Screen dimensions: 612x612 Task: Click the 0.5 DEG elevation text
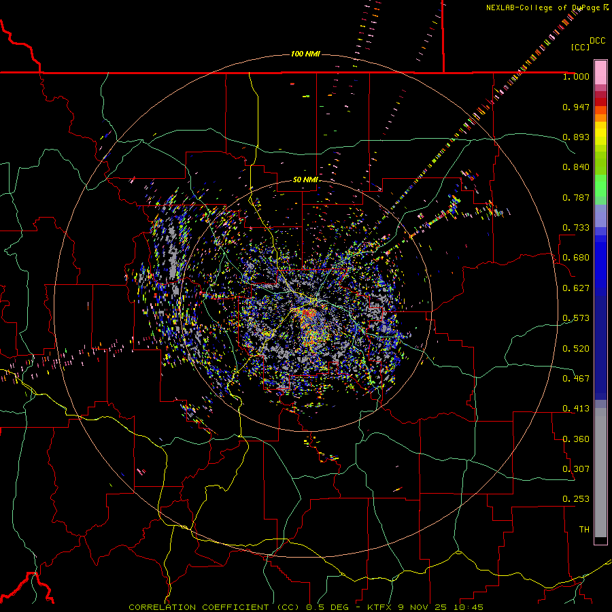328,607
